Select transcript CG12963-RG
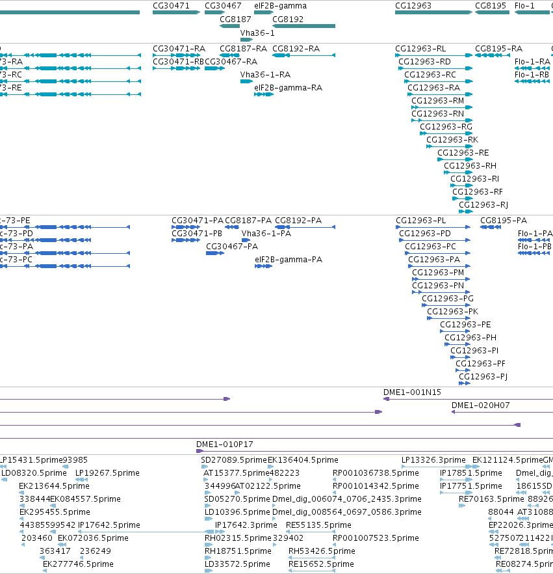The height and width of the screenshot is (574, 553). (446, 127)
